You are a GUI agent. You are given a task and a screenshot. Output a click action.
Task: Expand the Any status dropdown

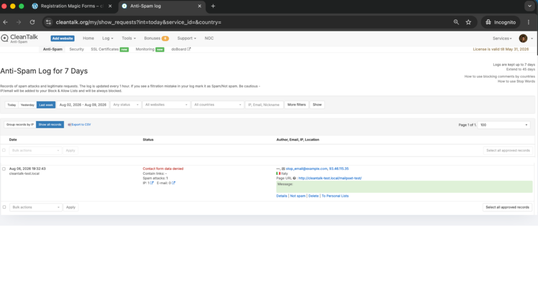(126, 105)
